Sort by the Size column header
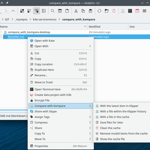This screenshot has height=150, width=150. coord(139,27)
